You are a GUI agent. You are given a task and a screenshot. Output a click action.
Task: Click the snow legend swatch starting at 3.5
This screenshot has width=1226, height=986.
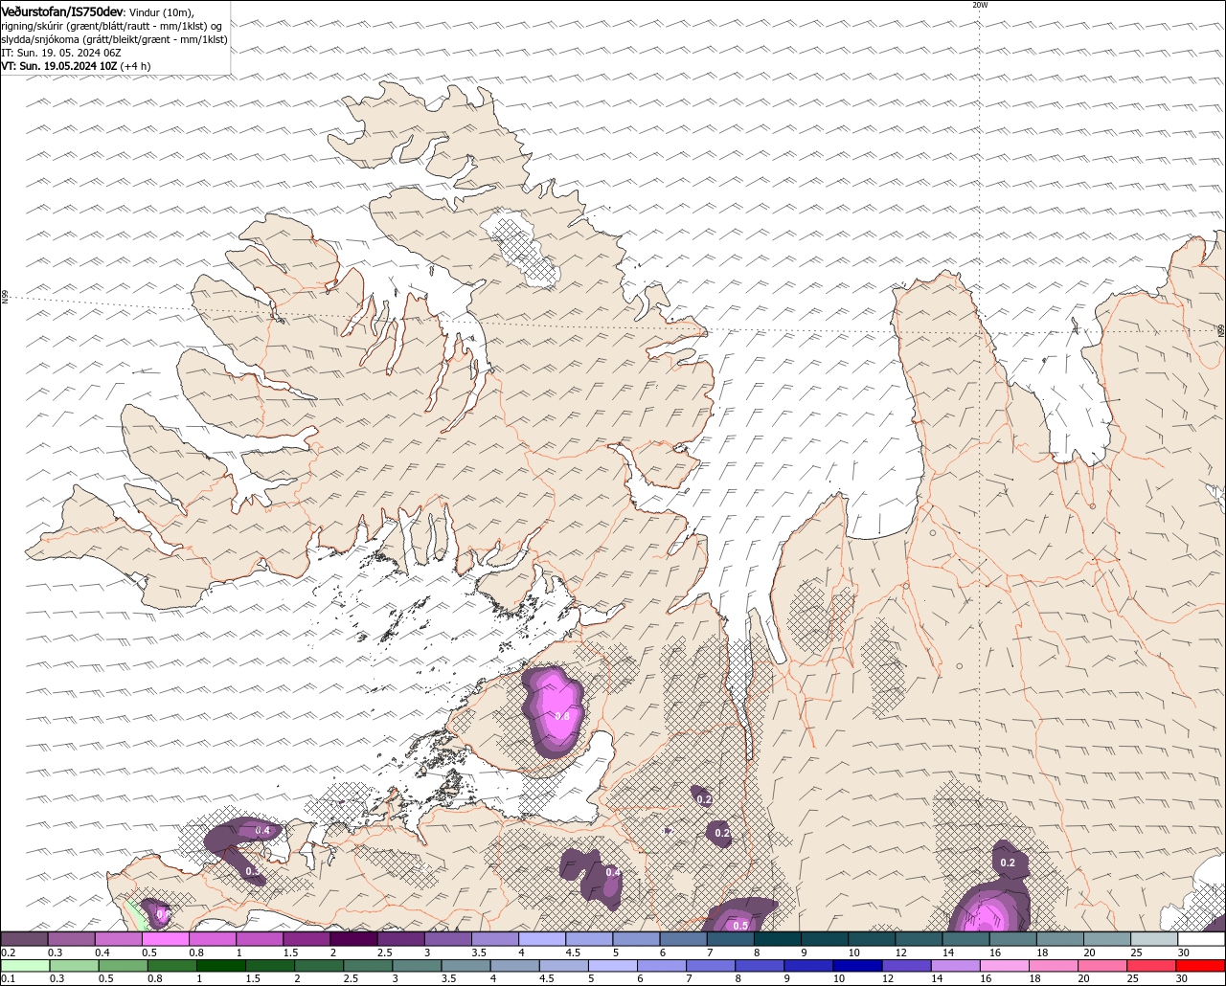coord(495,939)
